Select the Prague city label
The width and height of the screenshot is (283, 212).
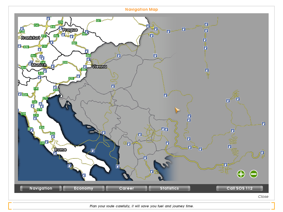point(70,30)
